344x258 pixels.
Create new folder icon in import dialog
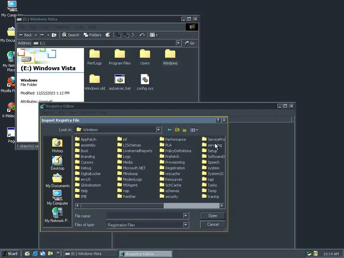[x=184, y=130]
